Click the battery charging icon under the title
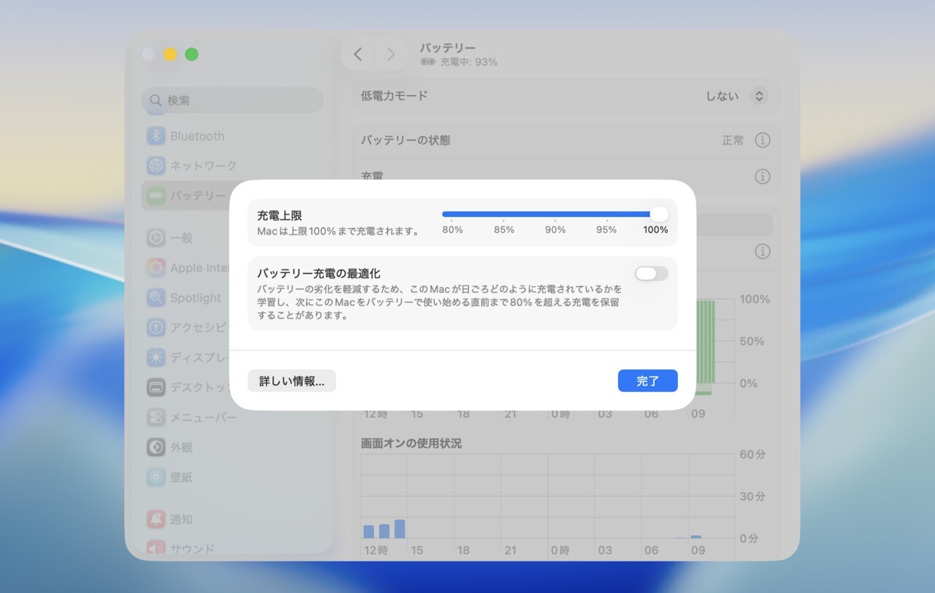The image size is (935, 593). (428, 62)
